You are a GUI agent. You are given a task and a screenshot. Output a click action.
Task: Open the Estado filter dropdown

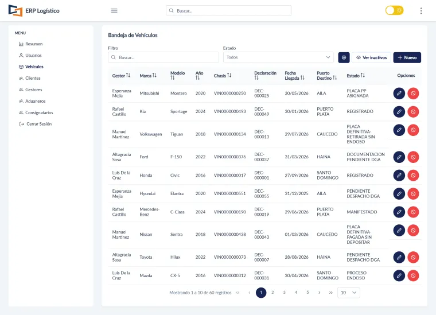click(x=278, y=57)
